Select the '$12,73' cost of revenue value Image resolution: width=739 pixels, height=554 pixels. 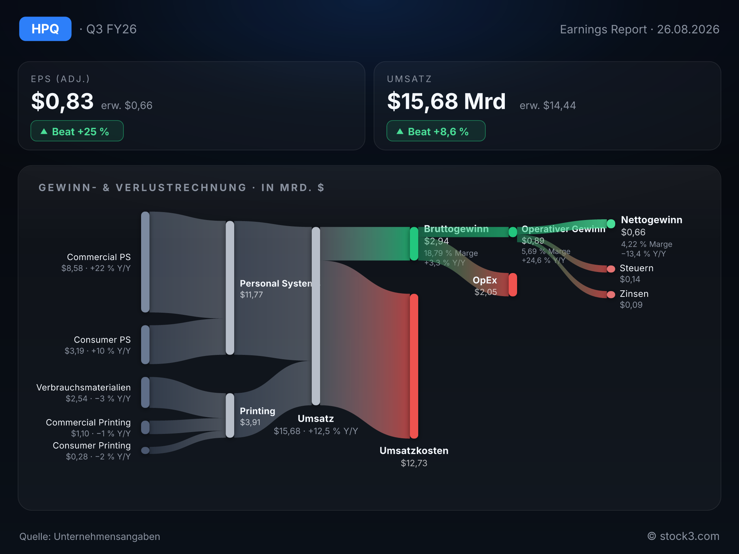tap(414, 463)
